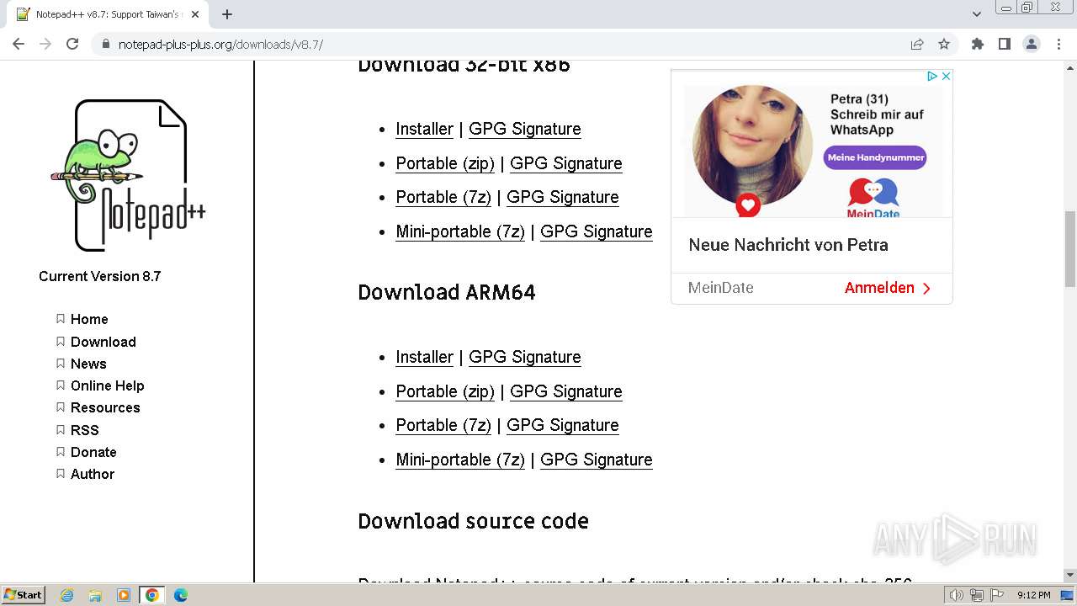Open a new browser tab

click(x=227, y=14)
